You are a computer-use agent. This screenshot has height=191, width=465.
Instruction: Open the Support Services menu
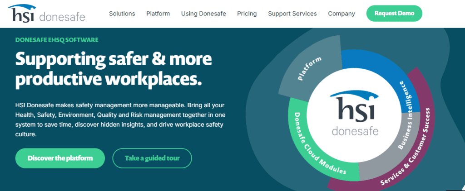click(292, 14)
